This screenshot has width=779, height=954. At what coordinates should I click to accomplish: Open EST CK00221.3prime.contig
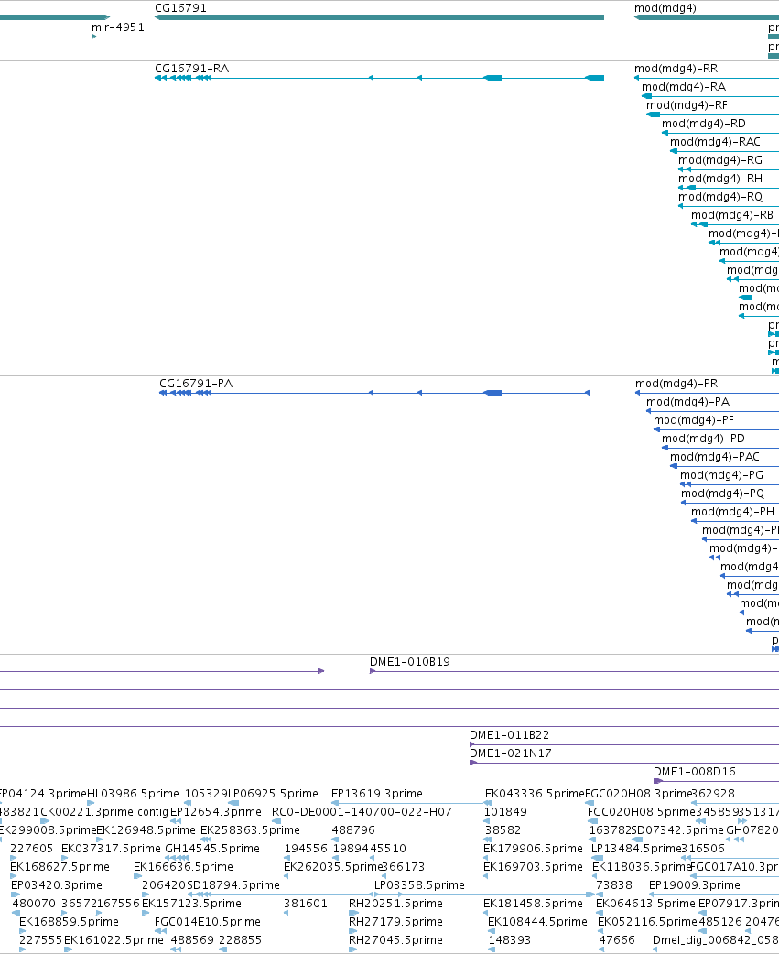[x=104, y=811]
